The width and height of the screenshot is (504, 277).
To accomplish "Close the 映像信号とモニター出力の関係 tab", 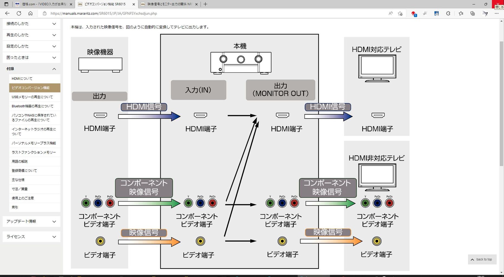I will coord(196,4).
